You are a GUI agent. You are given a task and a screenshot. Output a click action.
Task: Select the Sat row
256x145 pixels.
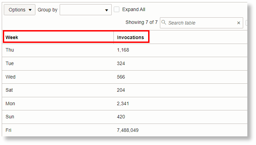[10, 90]
